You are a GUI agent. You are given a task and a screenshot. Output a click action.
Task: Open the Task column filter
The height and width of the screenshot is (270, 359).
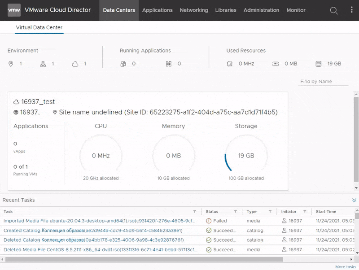(x=195, y=211)
